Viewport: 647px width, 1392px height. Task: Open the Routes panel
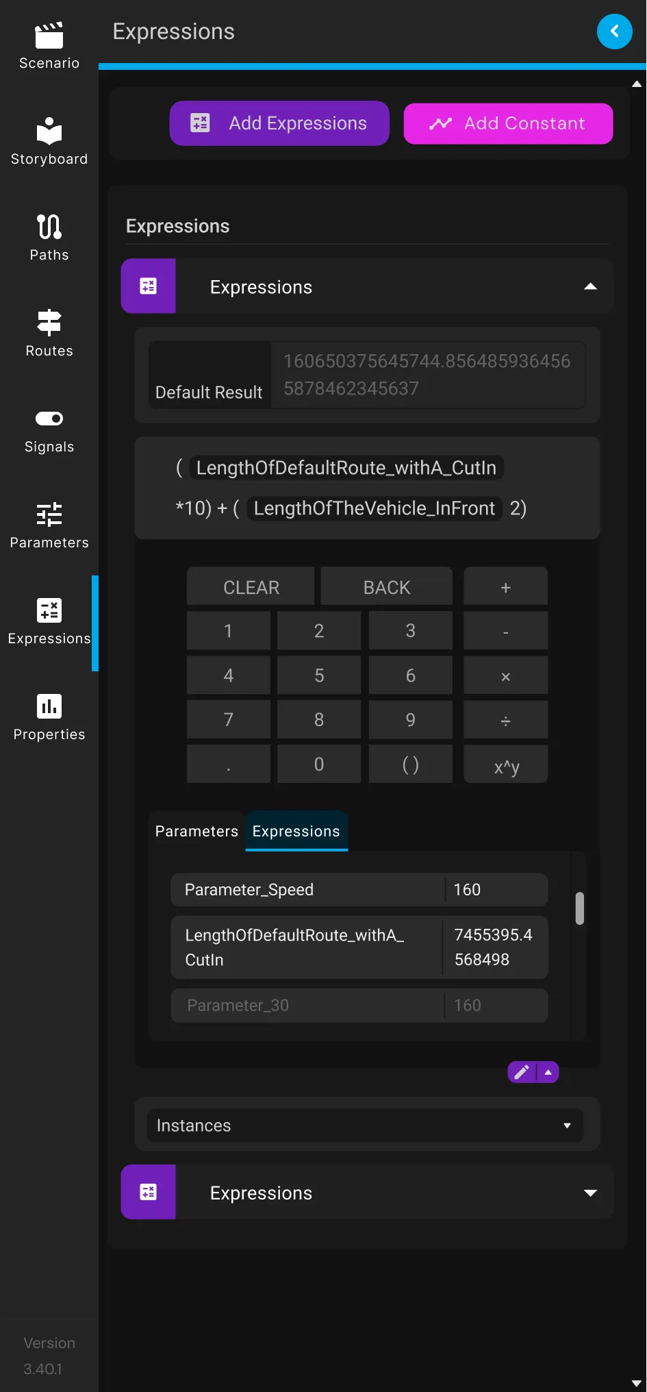[x=49, y=334]
